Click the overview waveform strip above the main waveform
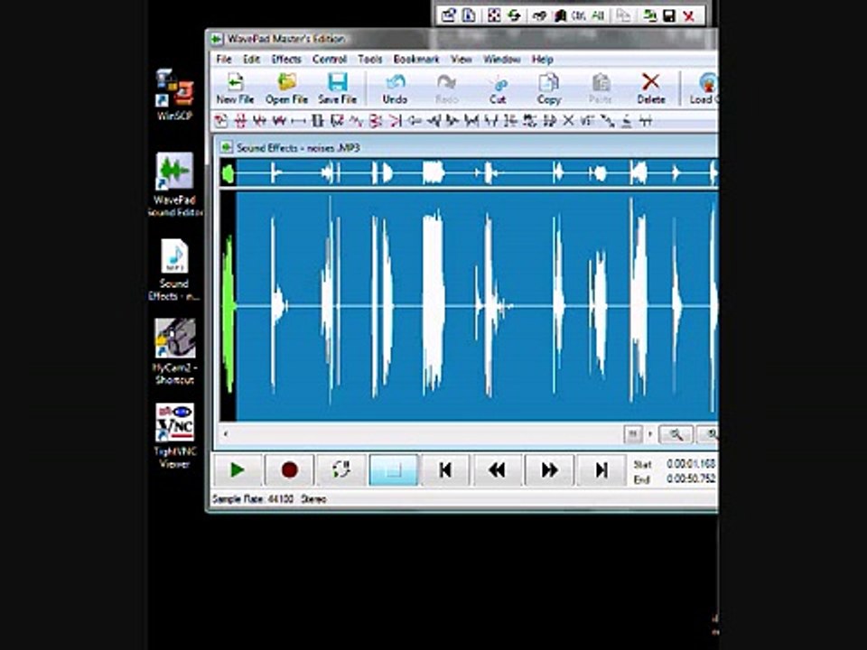This screenshot has width=867, height=650. 469,173
